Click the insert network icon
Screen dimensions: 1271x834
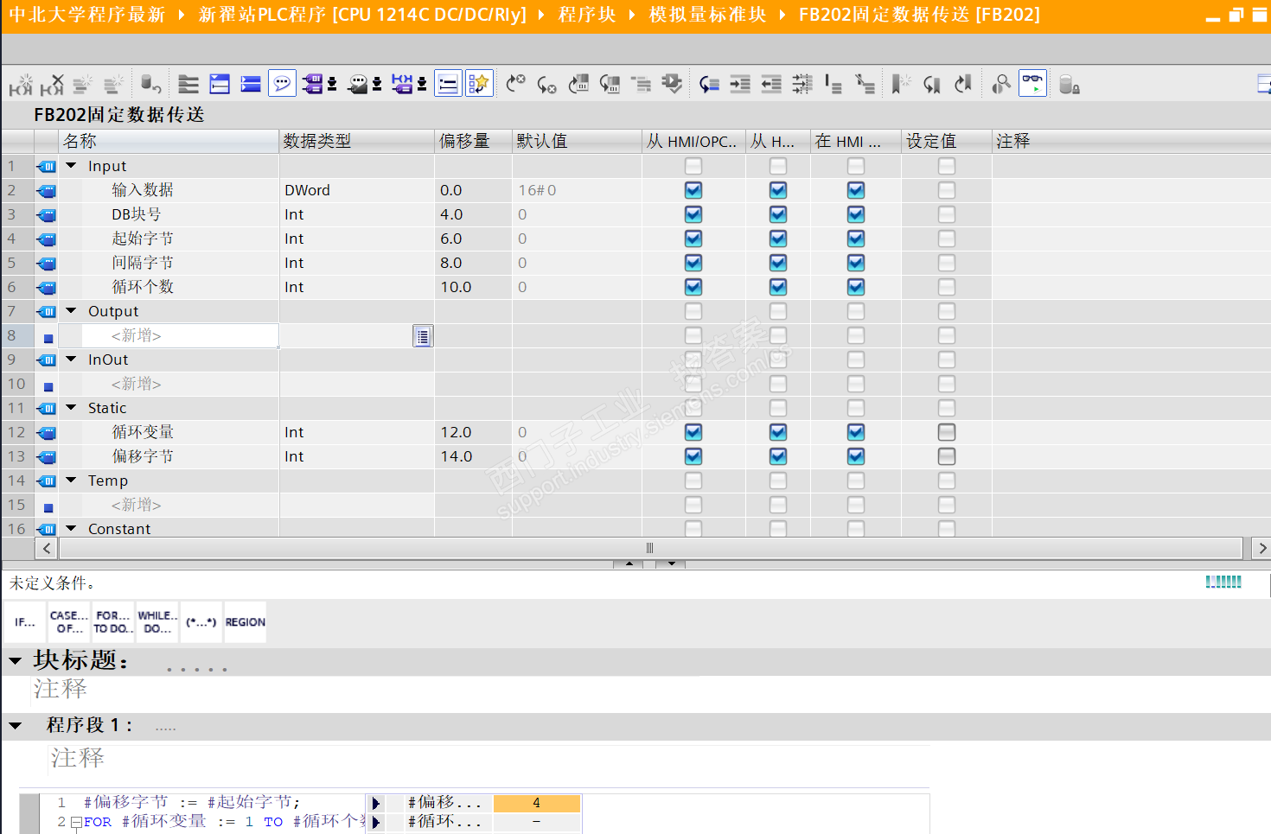21,84
